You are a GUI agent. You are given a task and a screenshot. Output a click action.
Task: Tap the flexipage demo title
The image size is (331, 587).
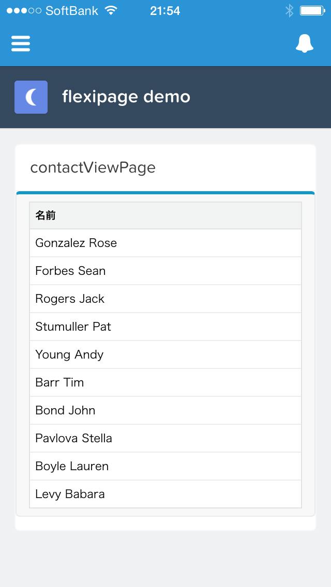point(126,97)
